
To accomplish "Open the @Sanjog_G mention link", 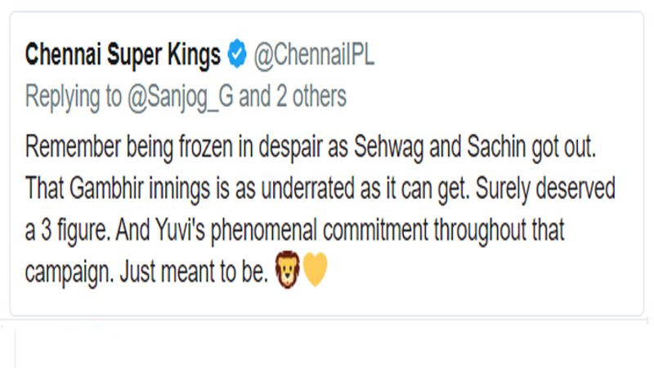I will click(180, 97).
